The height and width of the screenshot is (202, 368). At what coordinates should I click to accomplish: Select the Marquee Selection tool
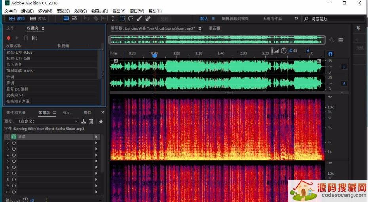[122, 19]
